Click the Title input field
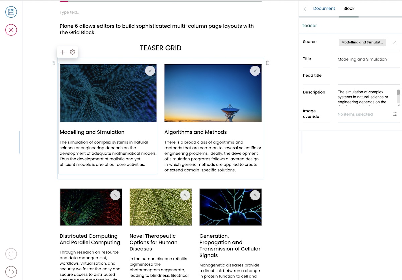 coord(368,59)
